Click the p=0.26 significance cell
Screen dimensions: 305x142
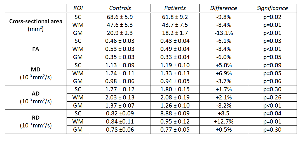[x=272, y=98]
